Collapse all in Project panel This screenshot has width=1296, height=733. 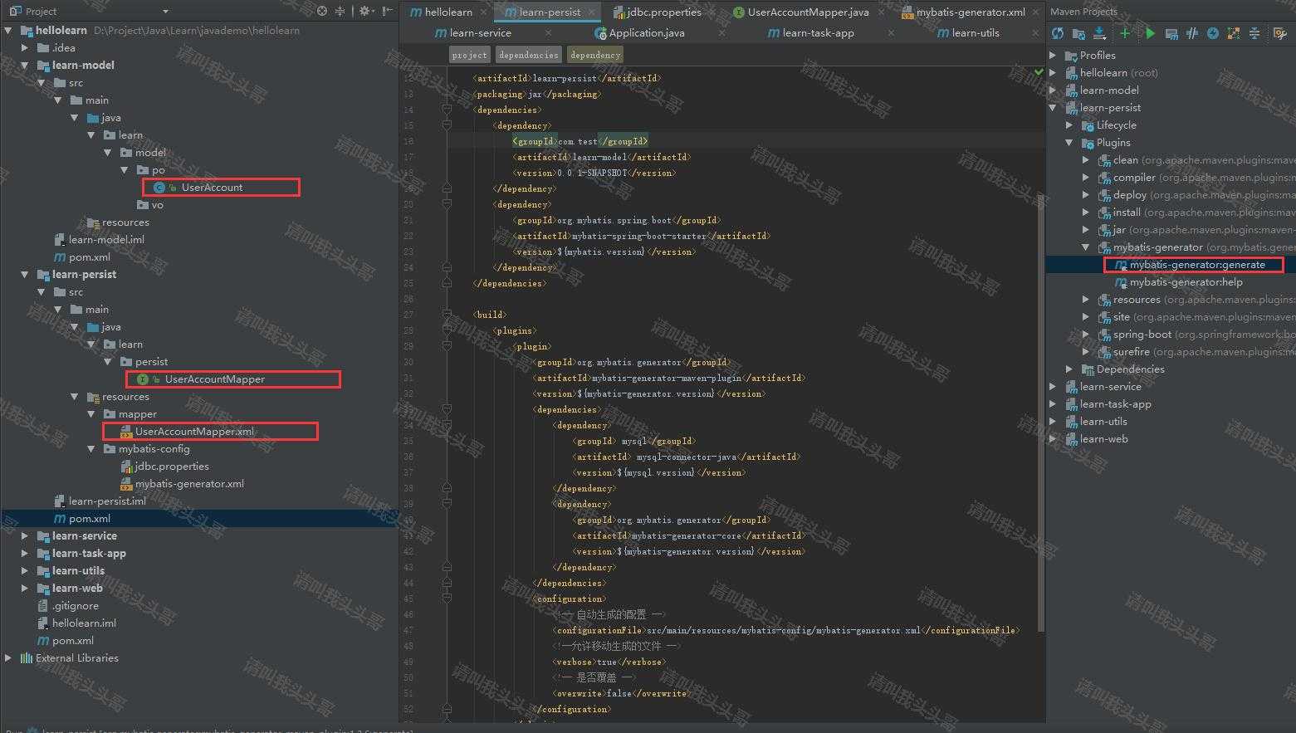tap(340, 11)
